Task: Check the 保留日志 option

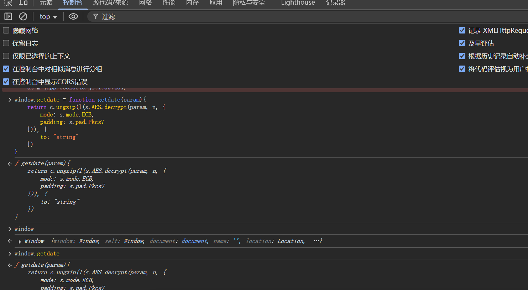Action: (6, 43)
